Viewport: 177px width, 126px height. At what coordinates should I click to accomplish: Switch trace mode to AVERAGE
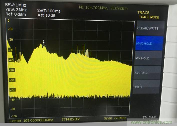141,73
